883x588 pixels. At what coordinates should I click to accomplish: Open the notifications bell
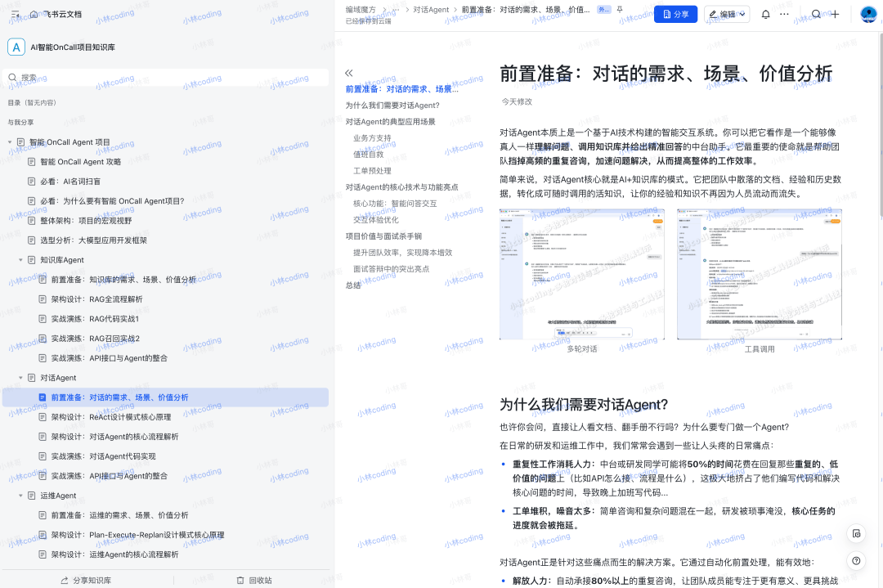pyautogui.click(x=765, y=14)
